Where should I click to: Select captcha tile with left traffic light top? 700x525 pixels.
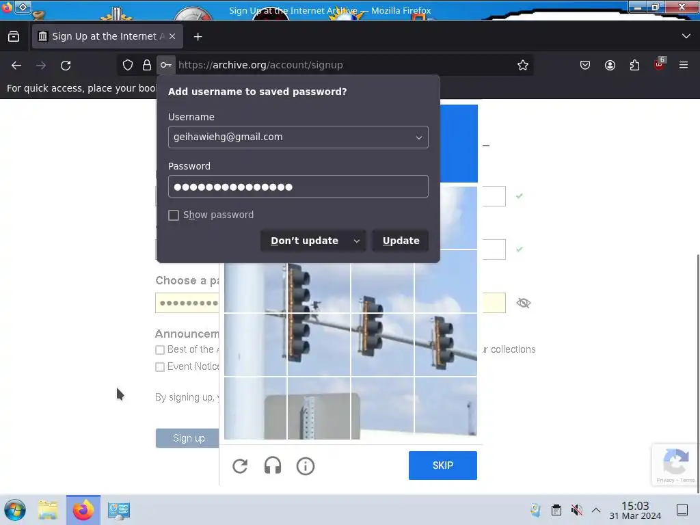point(319,281)
